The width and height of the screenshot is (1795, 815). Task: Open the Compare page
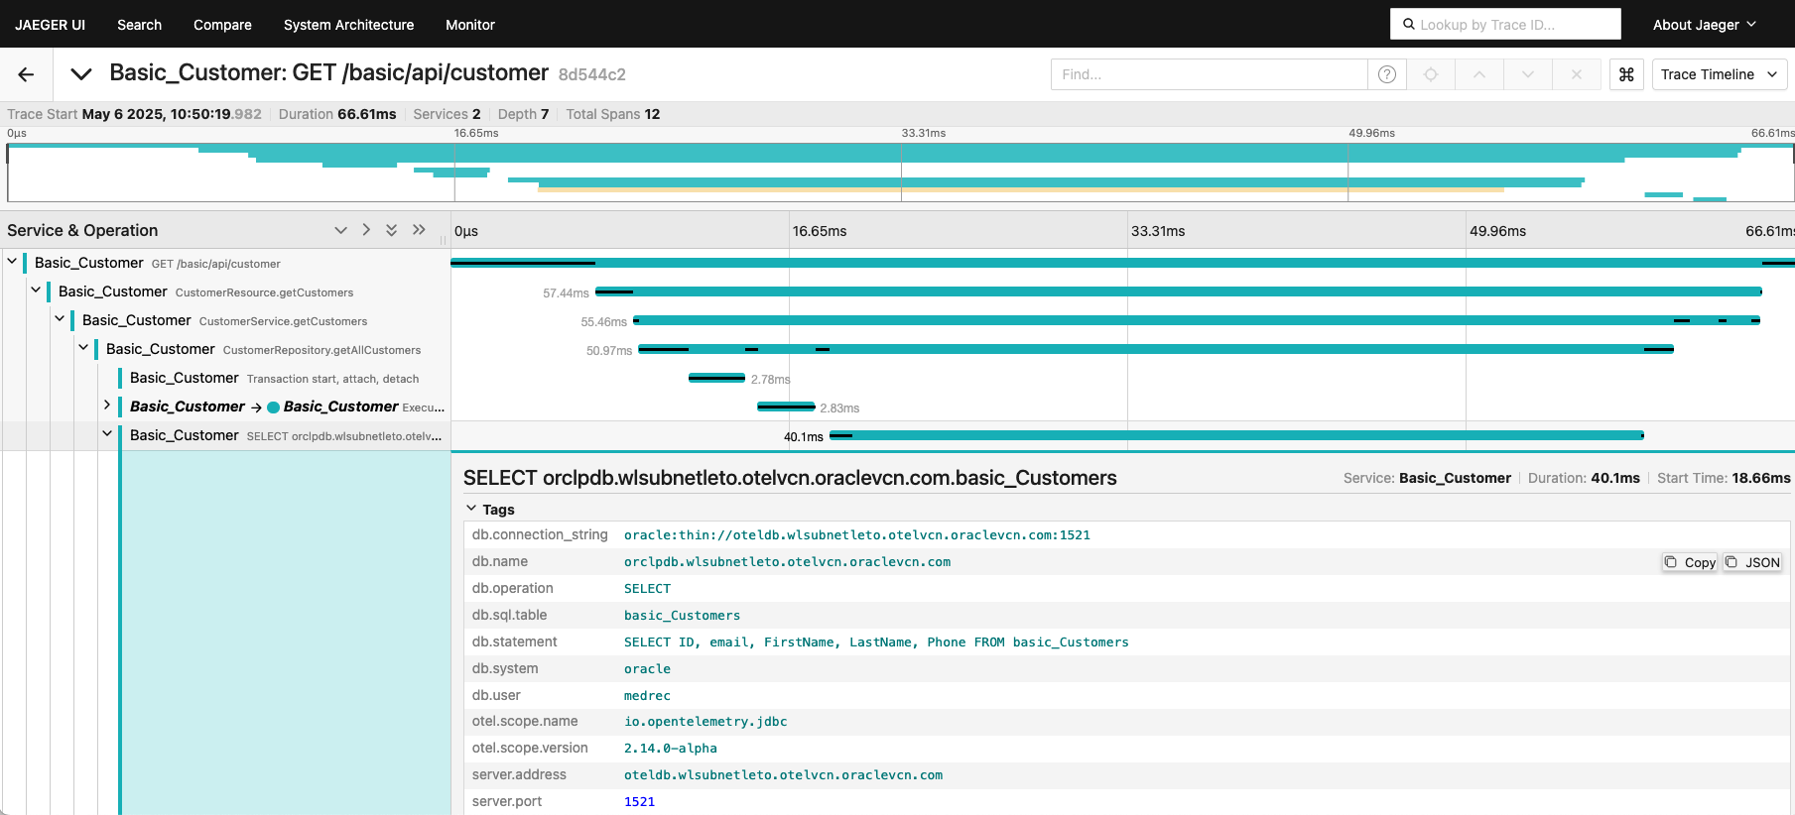(x=222, y=25)
